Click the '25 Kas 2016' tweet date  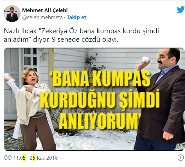click(44, 158)
